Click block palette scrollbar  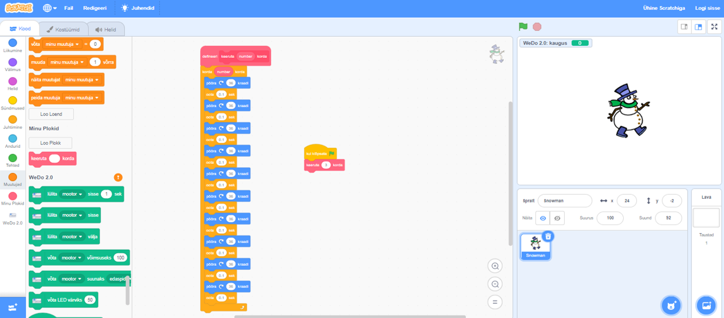point(127,289)
